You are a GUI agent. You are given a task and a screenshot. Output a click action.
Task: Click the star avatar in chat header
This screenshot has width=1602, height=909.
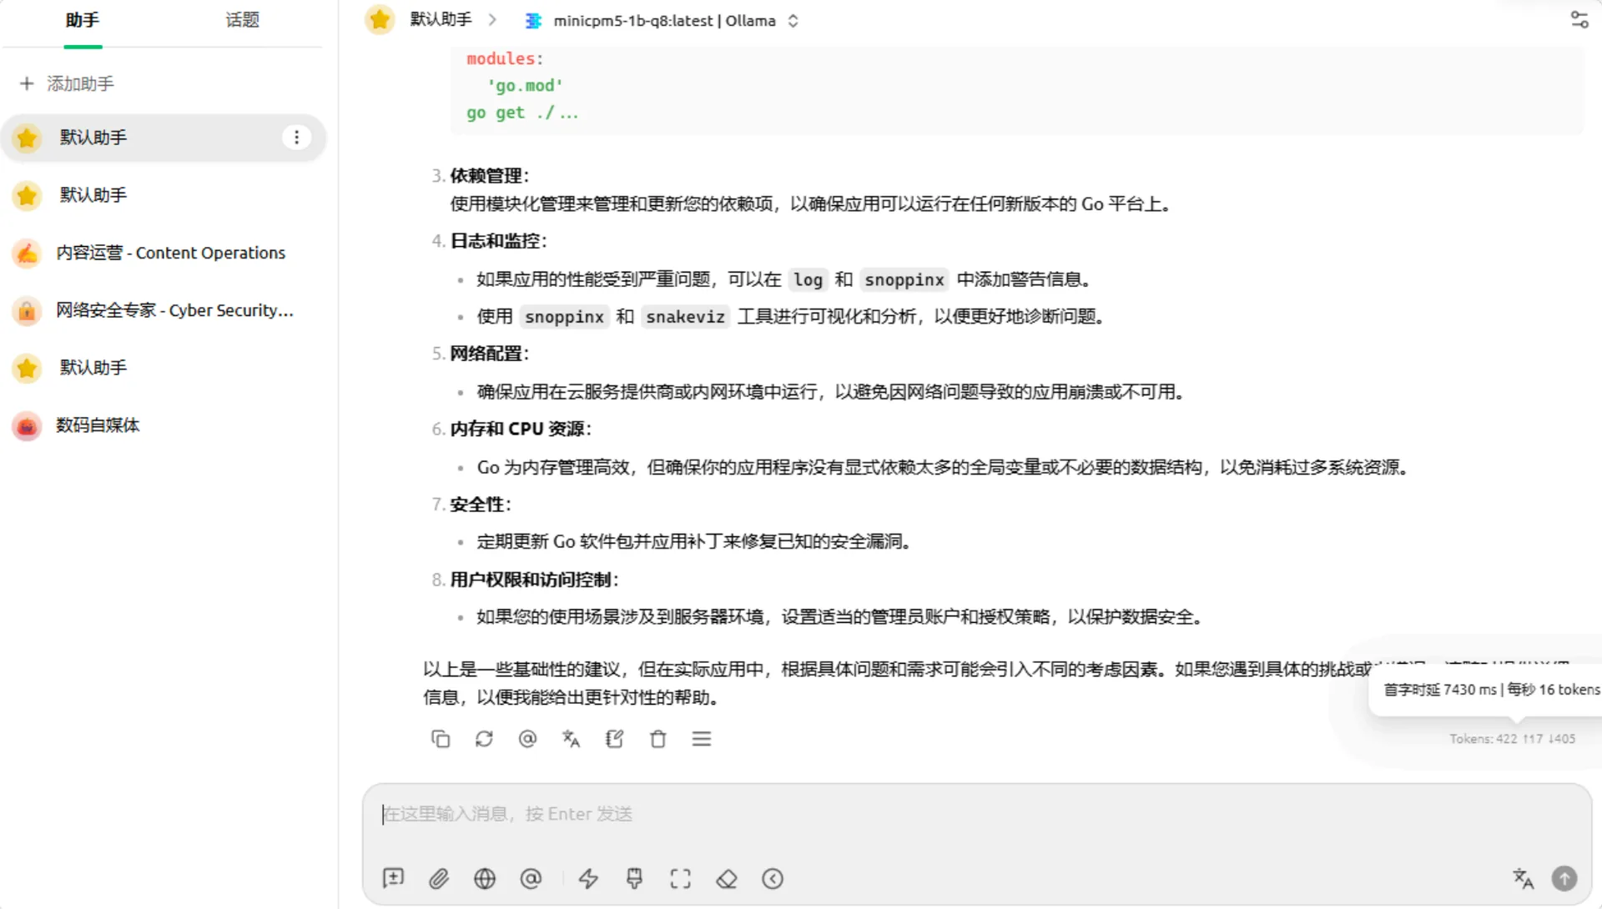[380, 19]
